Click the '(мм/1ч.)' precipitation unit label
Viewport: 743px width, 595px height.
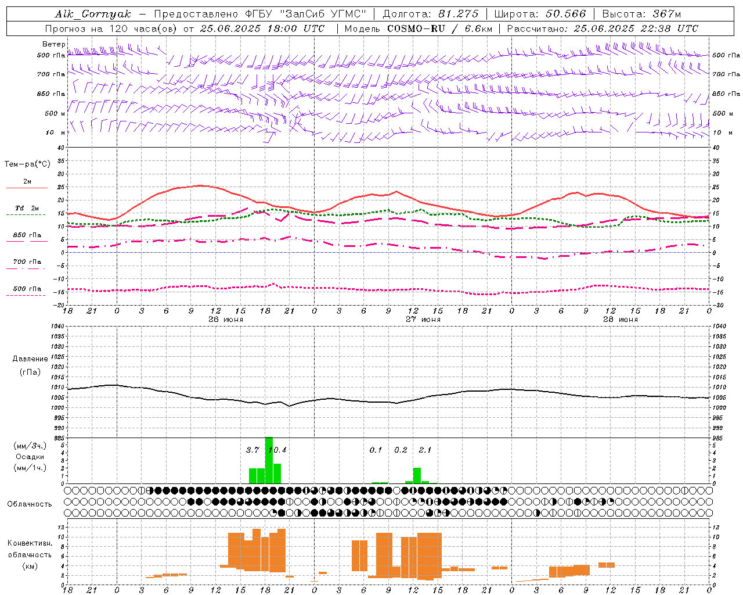[30, 468]
